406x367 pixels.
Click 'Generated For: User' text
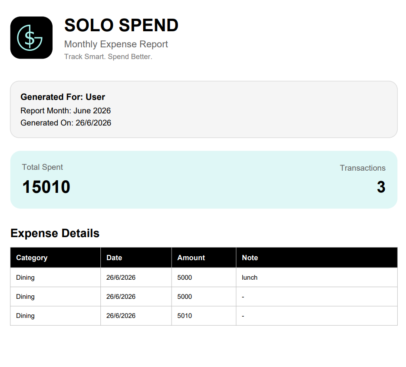(x=63, y=97)
